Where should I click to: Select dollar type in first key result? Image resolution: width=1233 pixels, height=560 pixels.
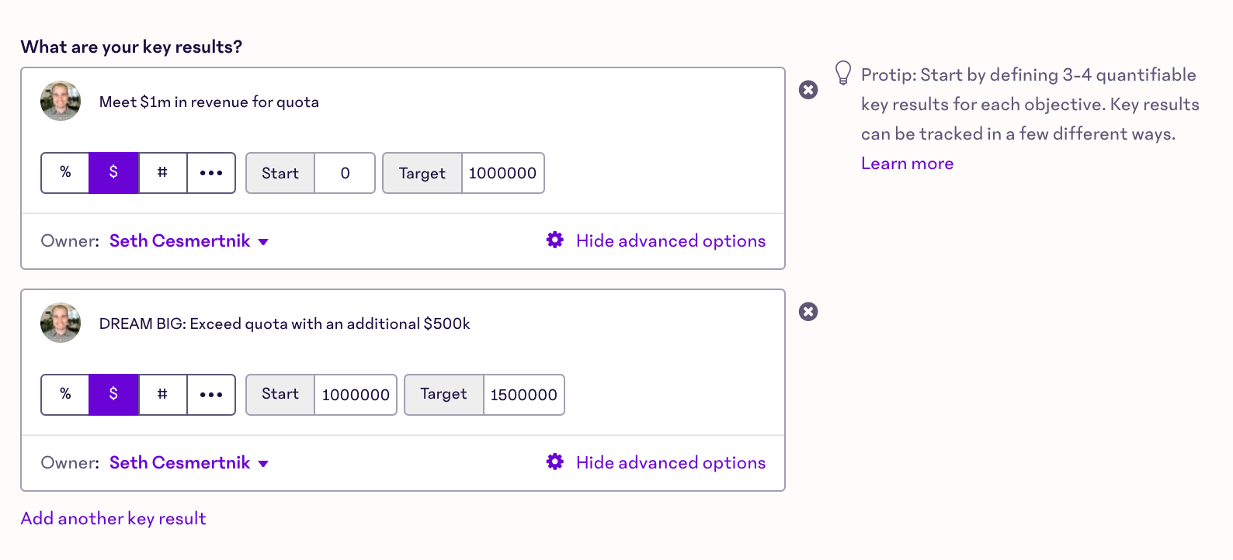coord(113,172)
